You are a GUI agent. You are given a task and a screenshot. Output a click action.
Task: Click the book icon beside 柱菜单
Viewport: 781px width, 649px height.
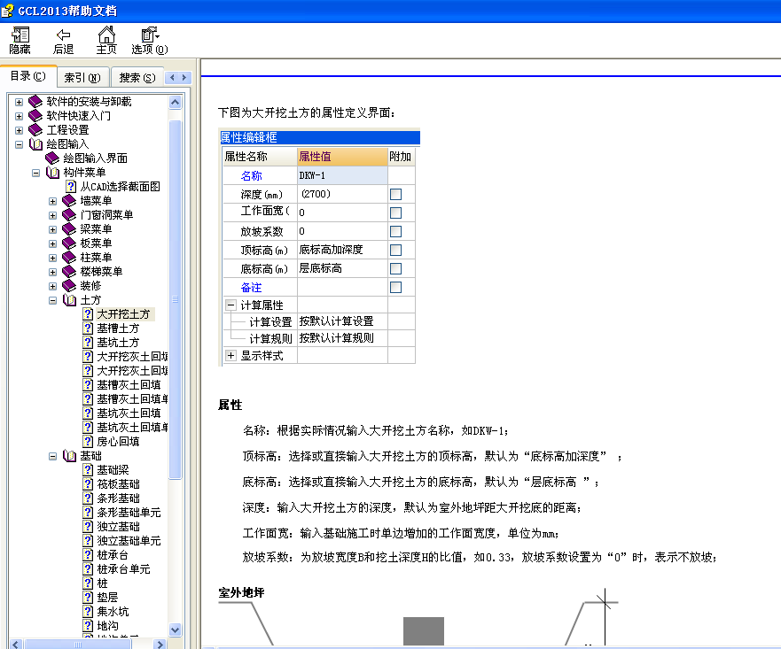pos(69,258)
